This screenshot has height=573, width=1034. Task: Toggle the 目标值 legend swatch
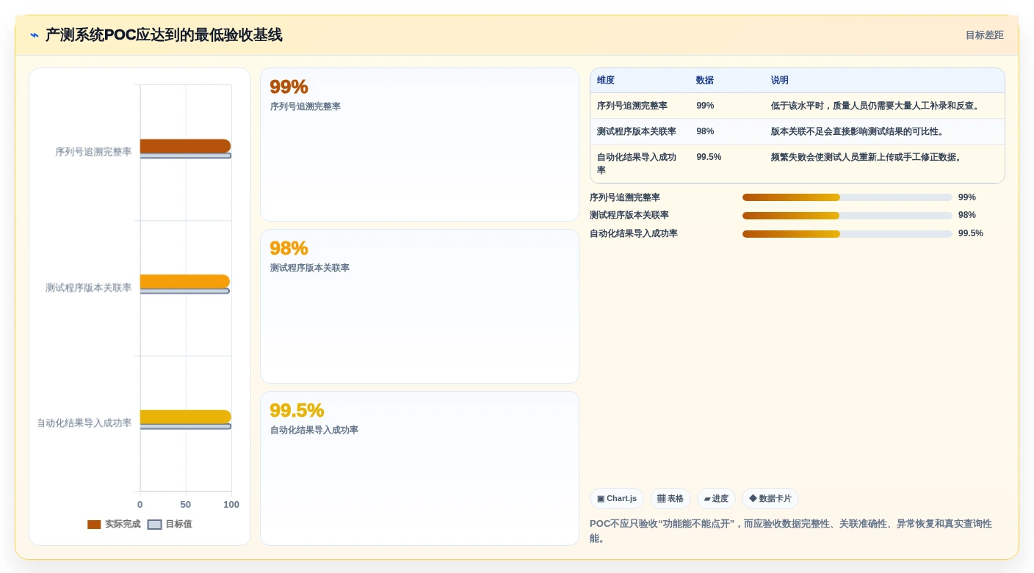(154, 525)
